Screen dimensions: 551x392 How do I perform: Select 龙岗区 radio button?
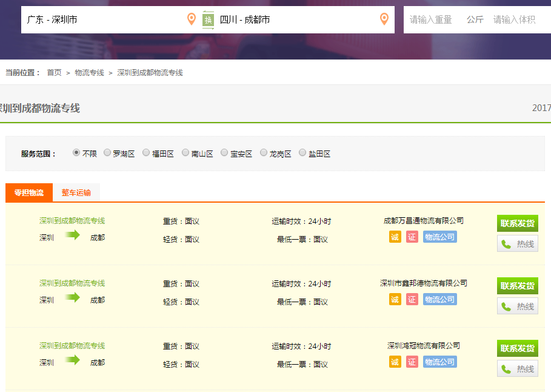(264, 153)
